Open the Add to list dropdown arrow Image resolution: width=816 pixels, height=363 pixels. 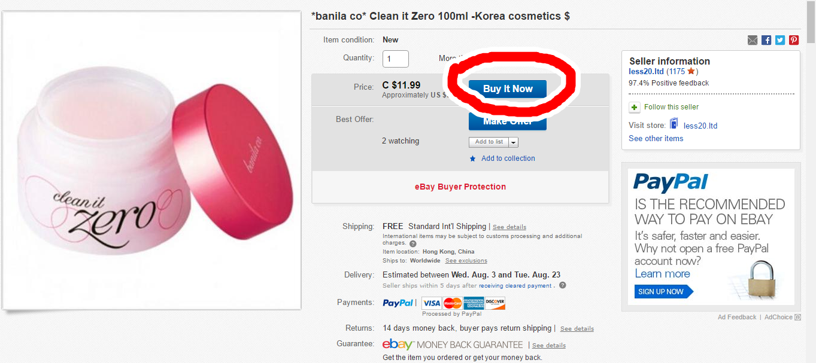click(514, 142)
